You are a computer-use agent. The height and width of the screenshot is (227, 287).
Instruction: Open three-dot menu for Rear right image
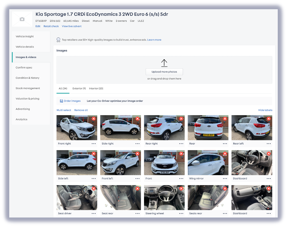181,144
